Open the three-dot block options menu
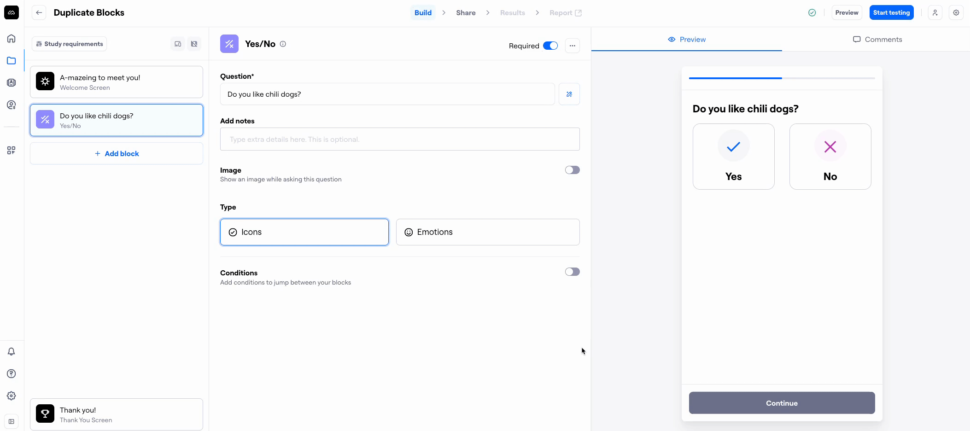970x431 pixels. (572, 46)
